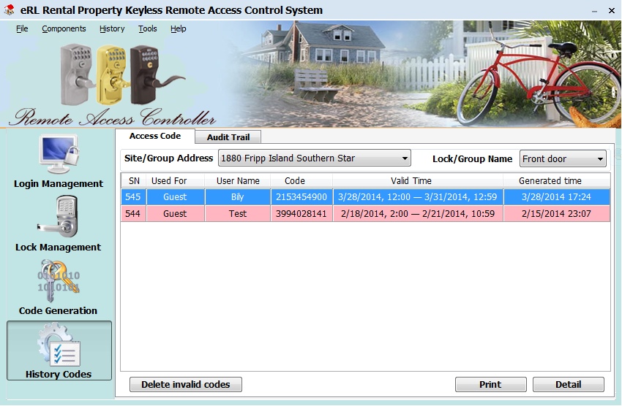
Task: Minimize the eRL window
Action: [594, 11]
